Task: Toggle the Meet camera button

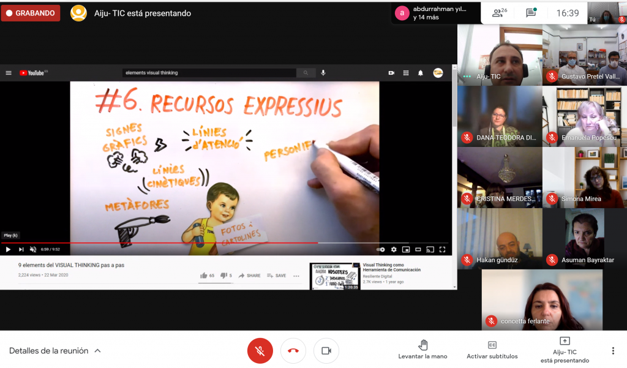Action: coord(326,351)
